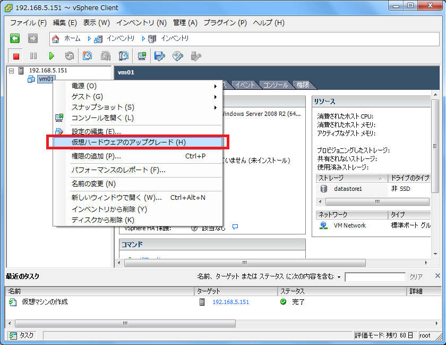Launch VM console toolbar icon
This screenshot has height=345, width=446.
[142, 56]
